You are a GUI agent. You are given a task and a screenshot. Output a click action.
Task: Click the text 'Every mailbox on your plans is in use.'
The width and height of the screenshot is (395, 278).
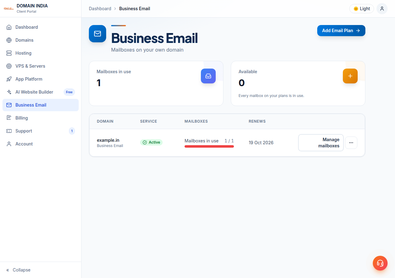(271, 96)
